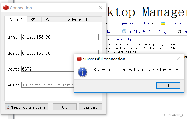Click contributor name 'rodogu'
187x119 pixels.
point(119,52)
